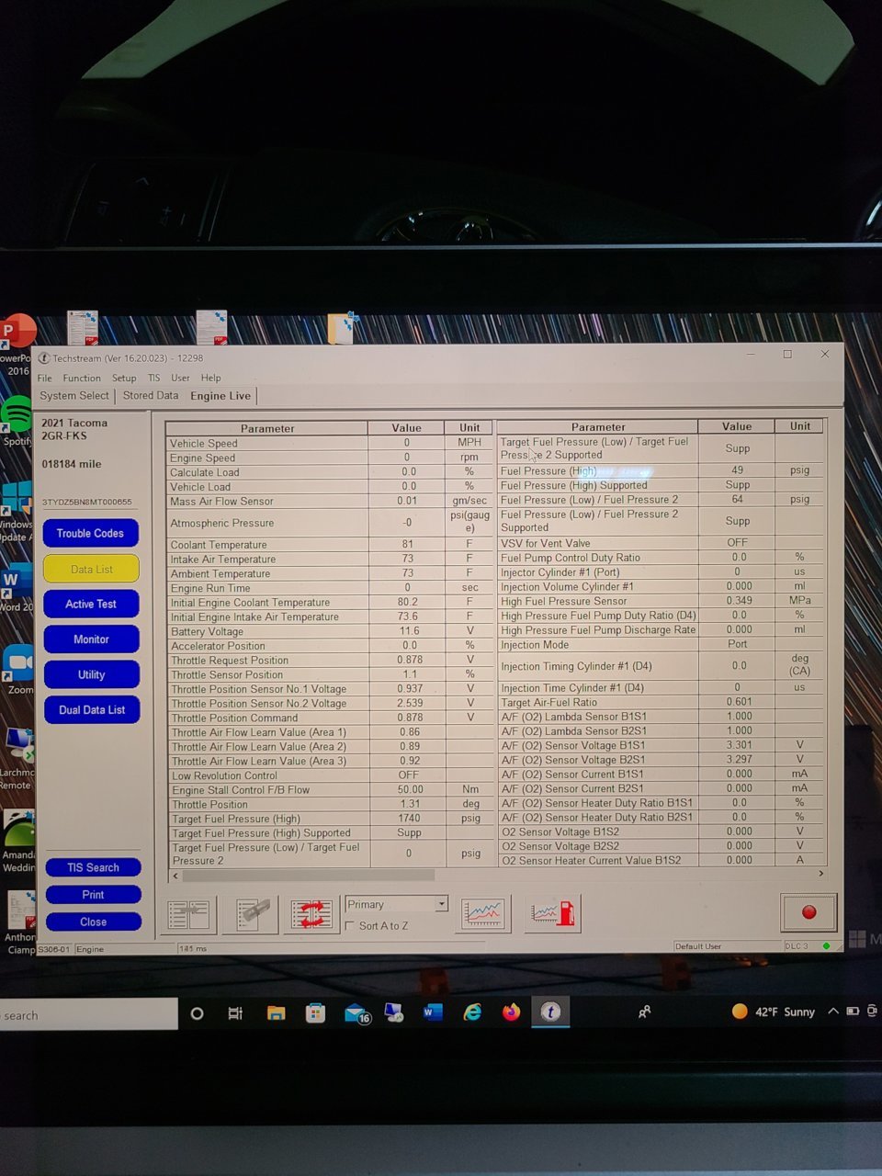The image size is (882, 1176).
Task: Open the File menu
Action: pos(45,378)
